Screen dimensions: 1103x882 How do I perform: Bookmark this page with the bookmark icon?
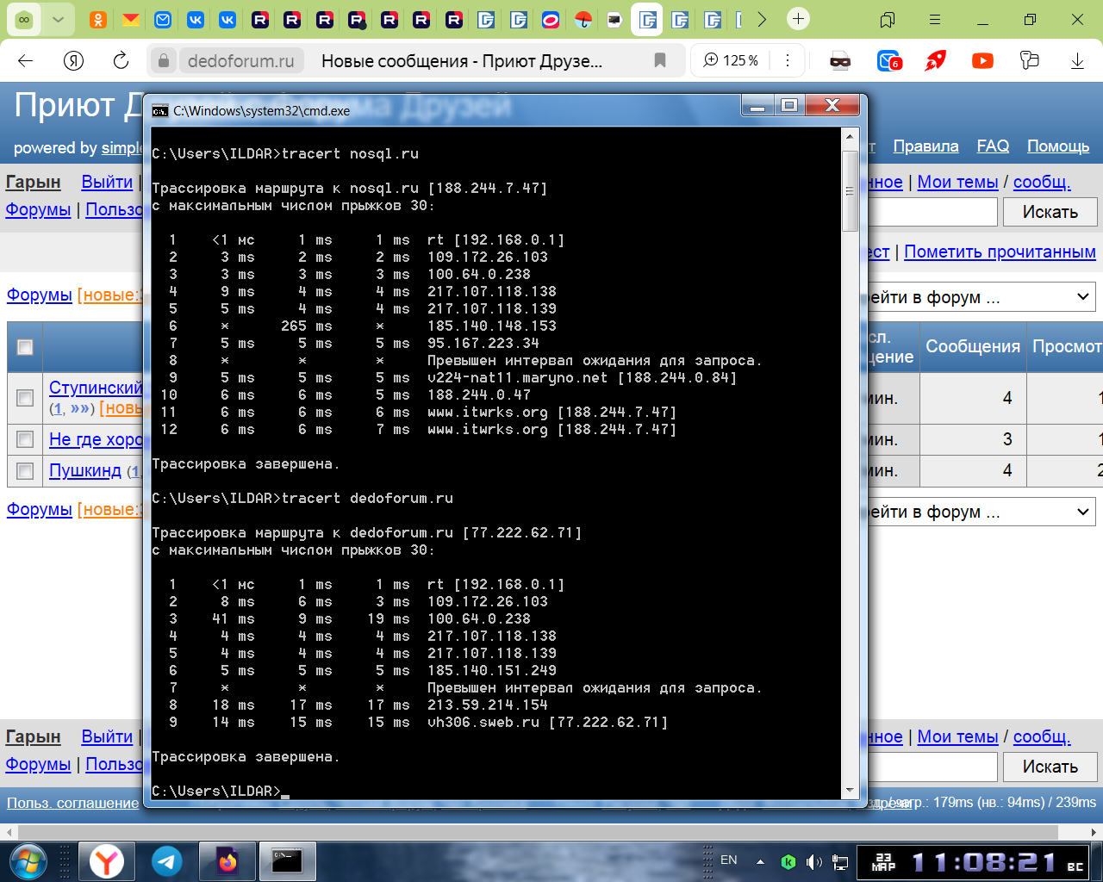[x=660, y=60]
